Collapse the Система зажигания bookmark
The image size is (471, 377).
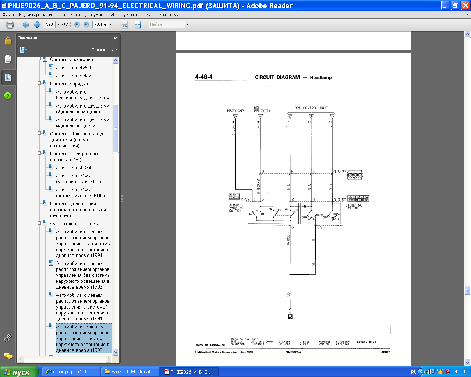click(x=39, y=59)
